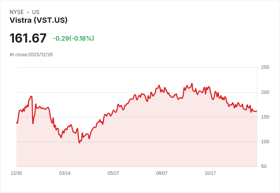Click the NYSE exchange label
Viewport: 280px width, 193px height.
[17, 12]
